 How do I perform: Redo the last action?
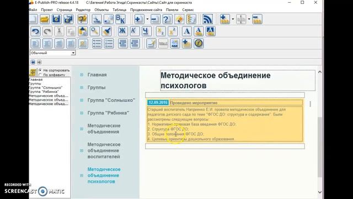[47, 32]
